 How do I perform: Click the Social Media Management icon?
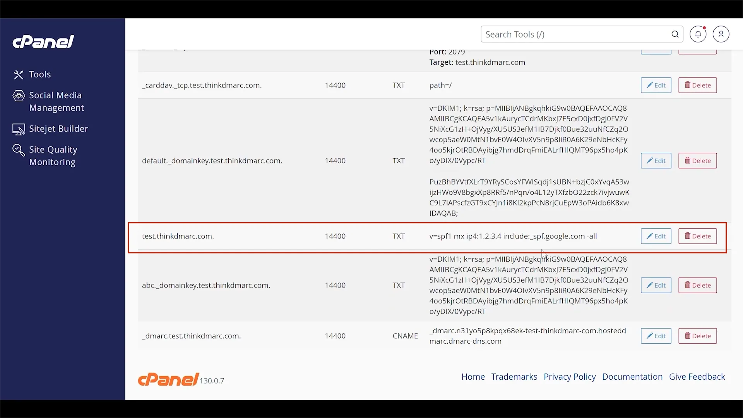coord(19,96)
